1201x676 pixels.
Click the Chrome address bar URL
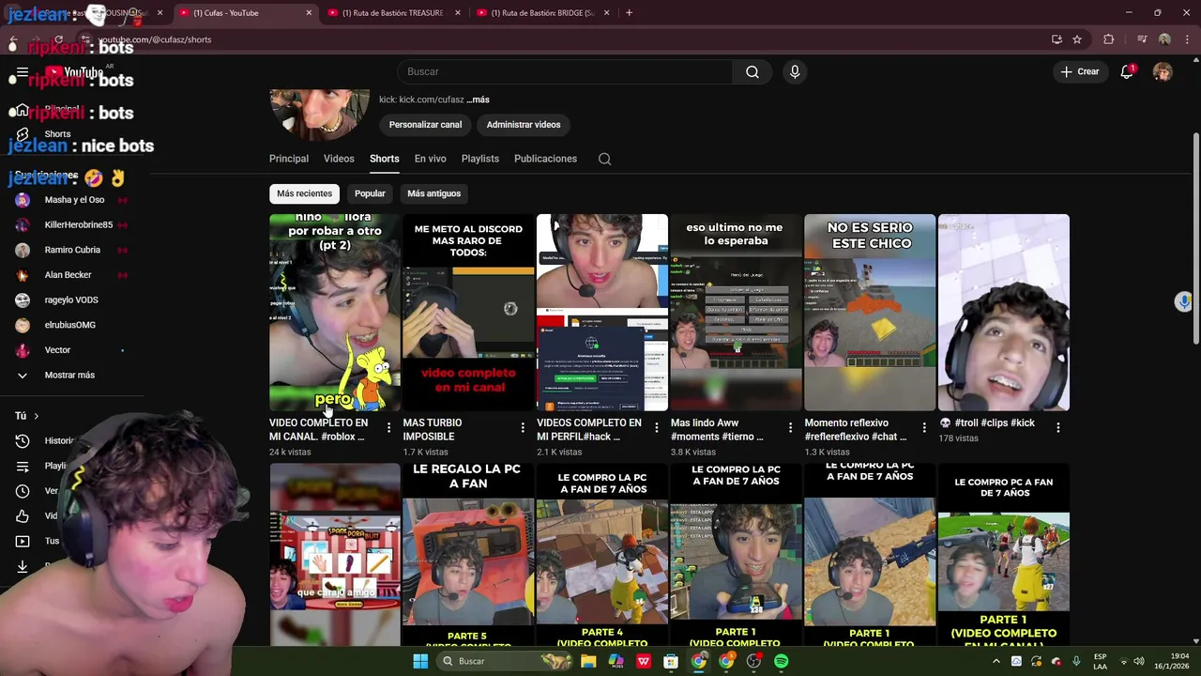click(155, 39)
